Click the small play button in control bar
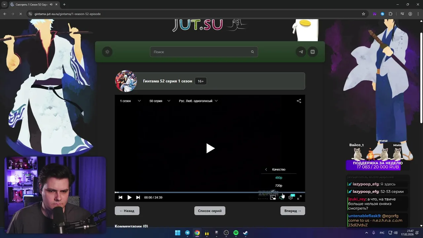423x238 pixels. 129,197
